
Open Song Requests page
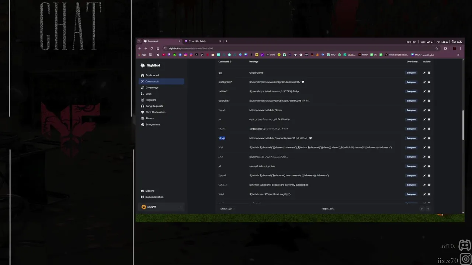161,106
